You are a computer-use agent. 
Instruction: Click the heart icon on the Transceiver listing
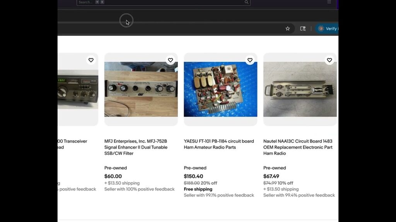click(x=91, y=60)
